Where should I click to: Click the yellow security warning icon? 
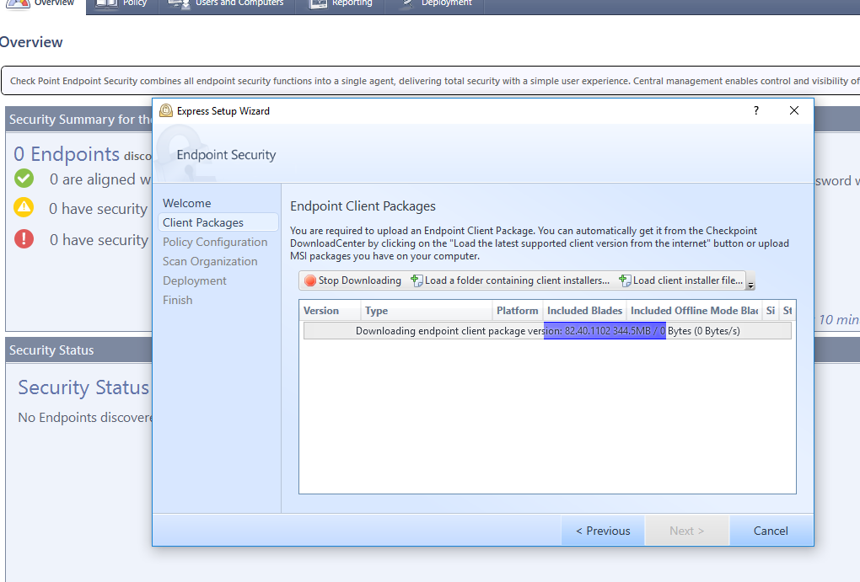point(23,209)
